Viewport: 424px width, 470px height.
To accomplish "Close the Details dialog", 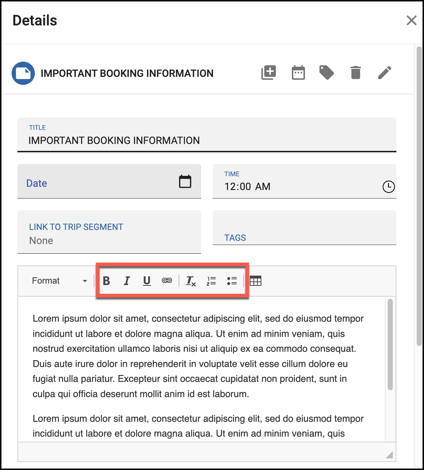I will pyautogui.click(x=411, y=20).
